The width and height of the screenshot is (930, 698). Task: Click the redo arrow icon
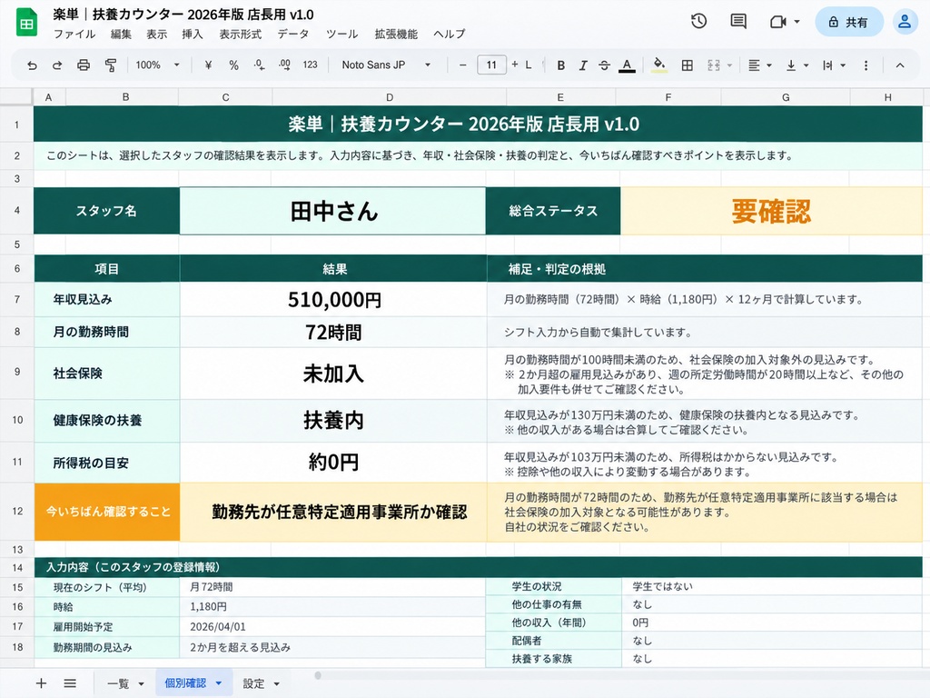(57, 65)
